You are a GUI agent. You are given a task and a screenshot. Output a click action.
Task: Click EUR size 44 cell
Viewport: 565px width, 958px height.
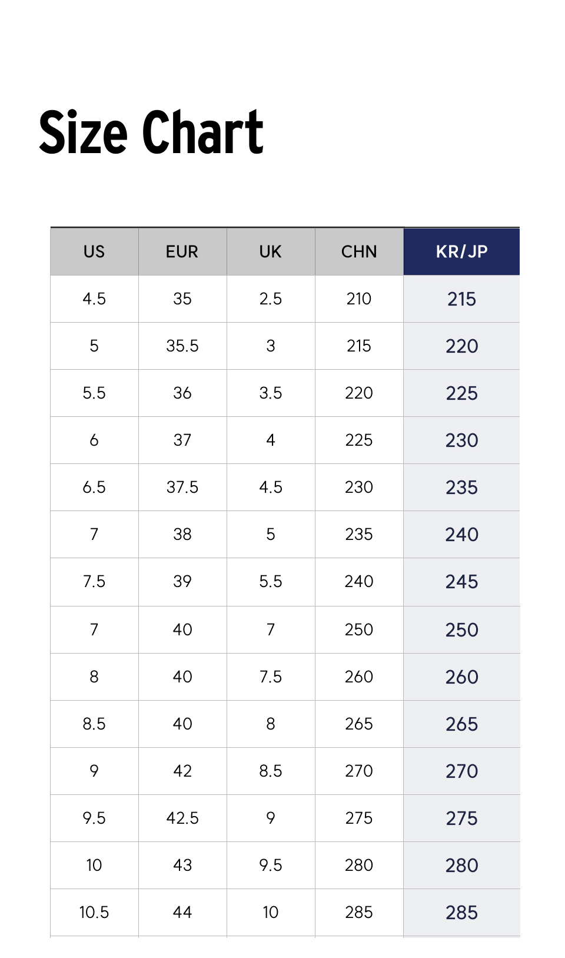(182, 913)
